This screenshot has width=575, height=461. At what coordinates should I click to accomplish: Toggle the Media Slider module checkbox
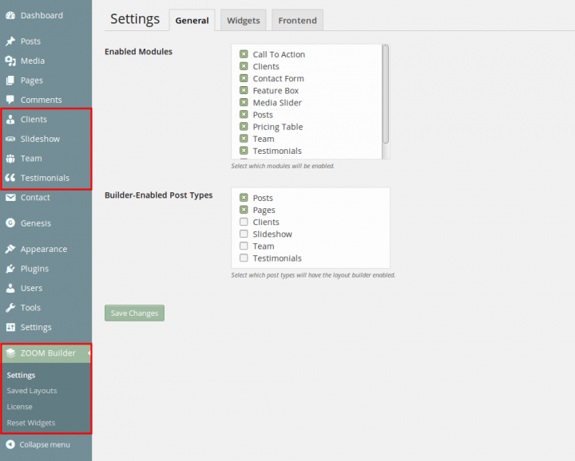244,102
